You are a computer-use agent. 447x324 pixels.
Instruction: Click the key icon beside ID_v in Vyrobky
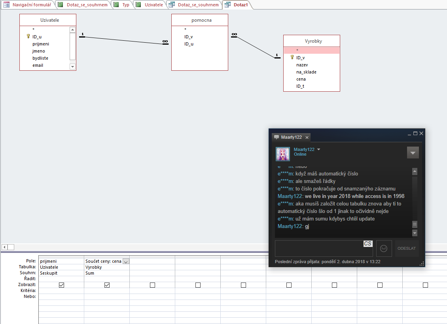tap(292, 57)
